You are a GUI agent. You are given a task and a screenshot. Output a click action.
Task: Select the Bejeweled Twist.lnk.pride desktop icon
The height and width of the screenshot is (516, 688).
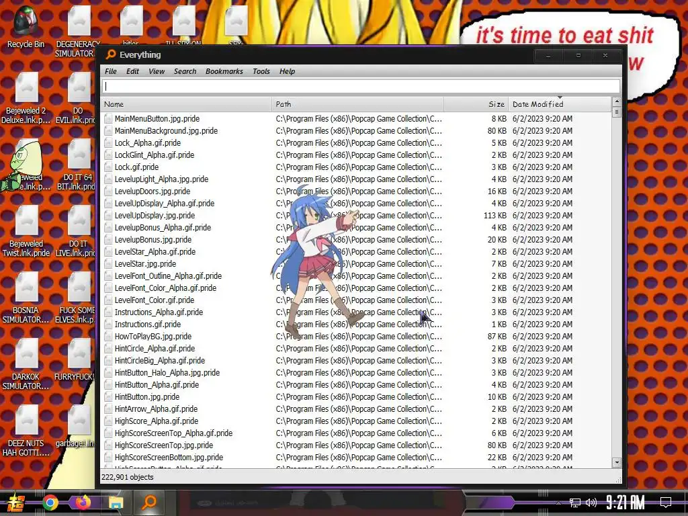[x=26, y=231]
